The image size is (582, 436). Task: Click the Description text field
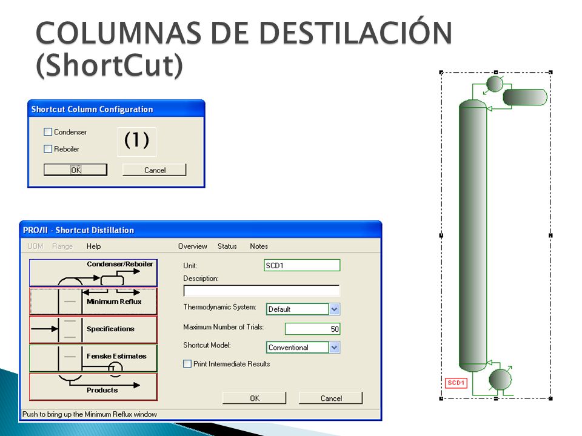[x=261, y=290]
